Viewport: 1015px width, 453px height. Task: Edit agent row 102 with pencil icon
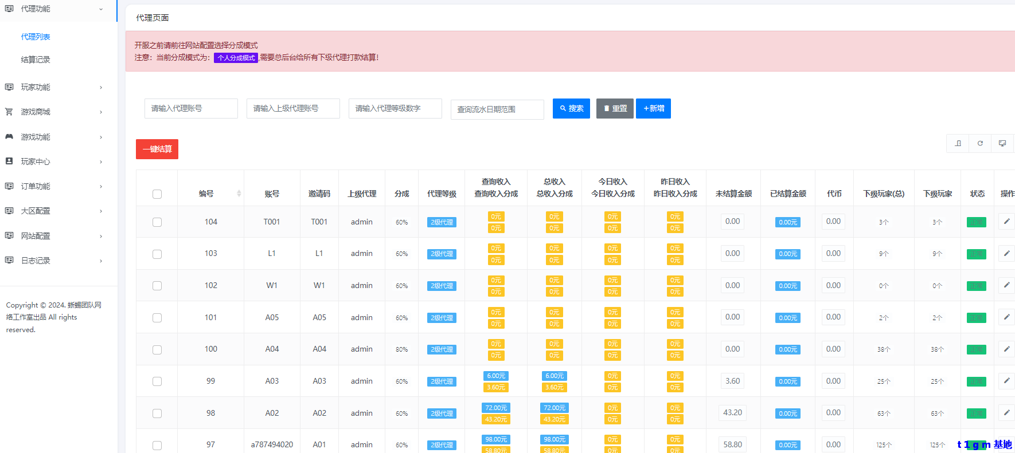click(x=1006, y=285)
